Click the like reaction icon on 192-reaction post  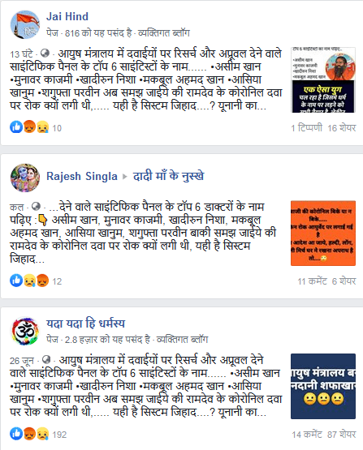click(16, 434)
